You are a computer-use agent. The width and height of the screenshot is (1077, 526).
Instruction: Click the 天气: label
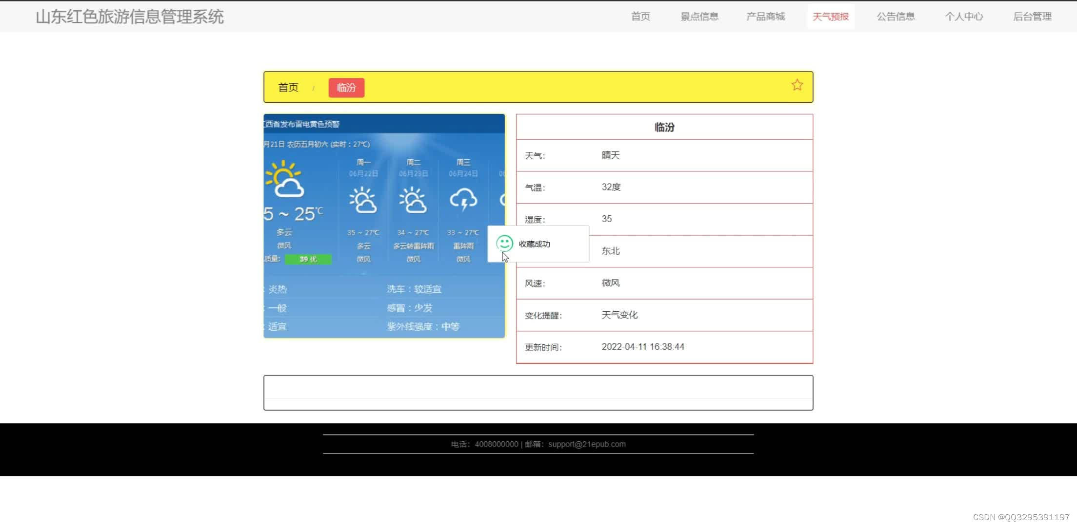[535, 156]
